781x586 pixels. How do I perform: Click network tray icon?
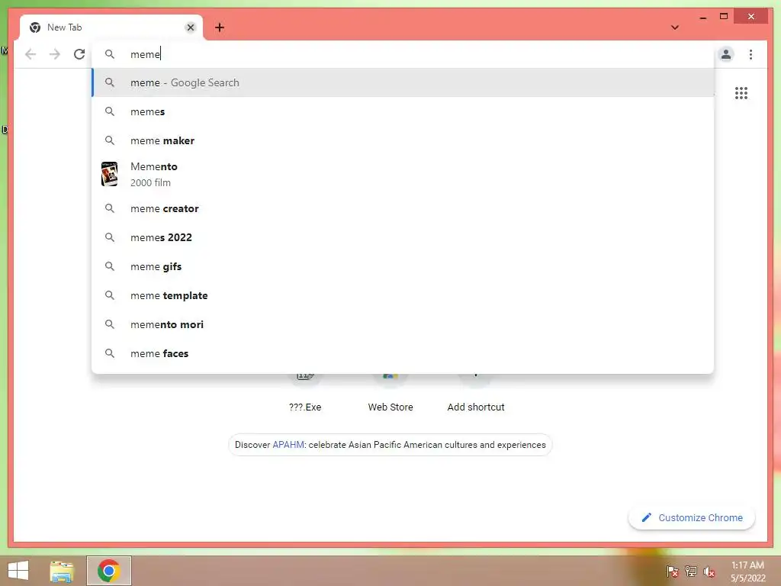click(690, 571)
